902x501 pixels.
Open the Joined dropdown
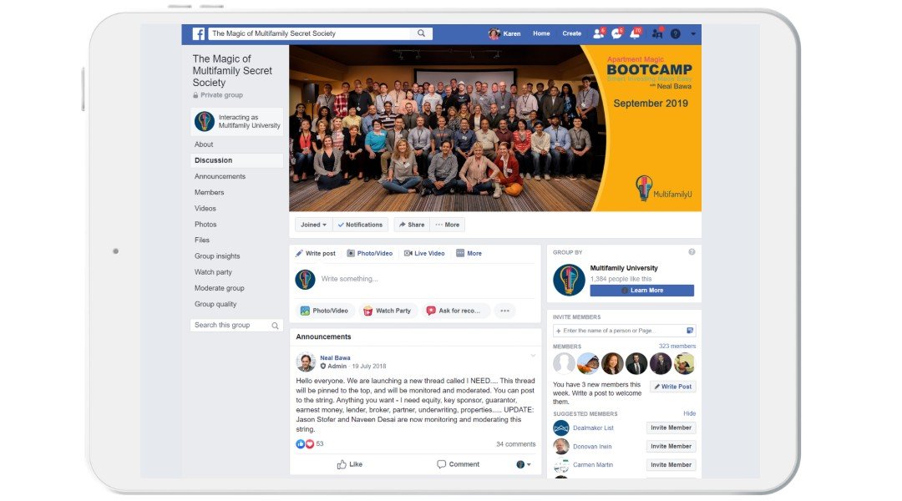[313, 225]
